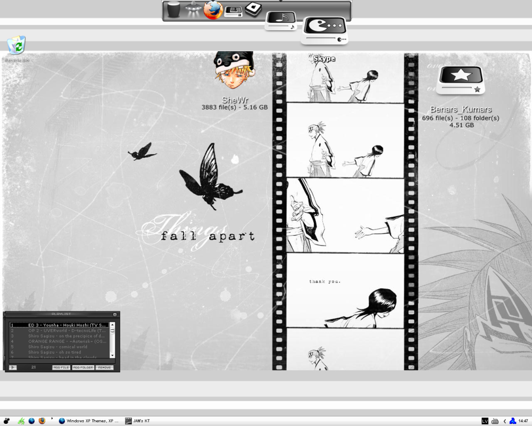Open the hard drive icon in dock

[234, 12]
